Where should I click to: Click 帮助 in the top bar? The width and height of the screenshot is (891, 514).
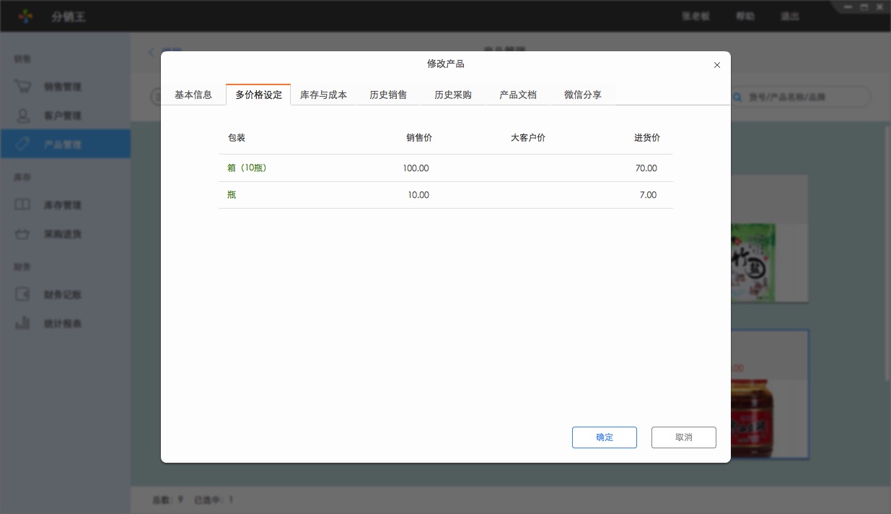pyautogui.click(x=745, y=16)
